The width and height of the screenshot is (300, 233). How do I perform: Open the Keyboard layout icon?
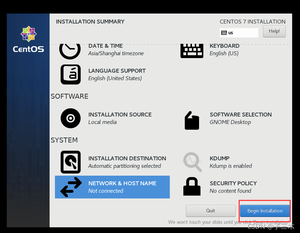click(x=192, y=51)
